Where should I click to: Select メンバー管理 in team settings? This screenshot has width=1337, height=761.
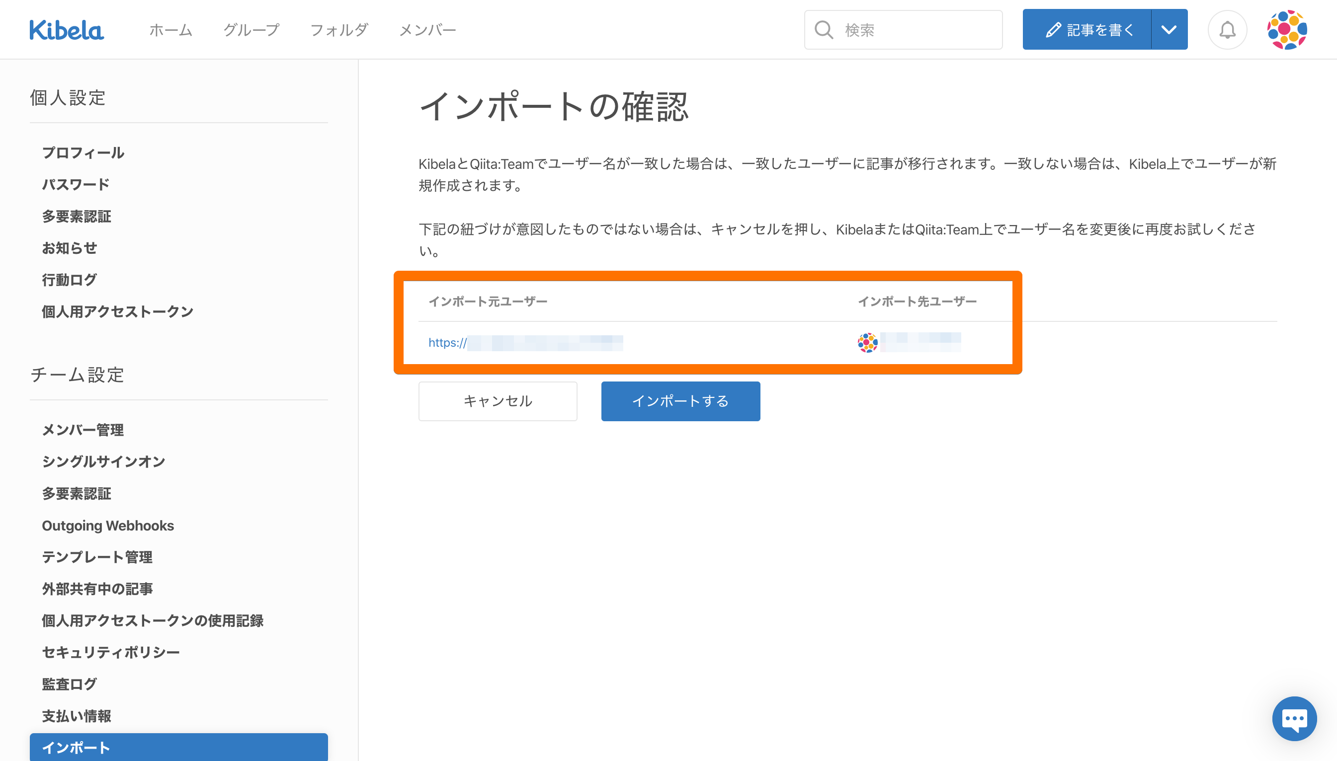tap(83, 430)
